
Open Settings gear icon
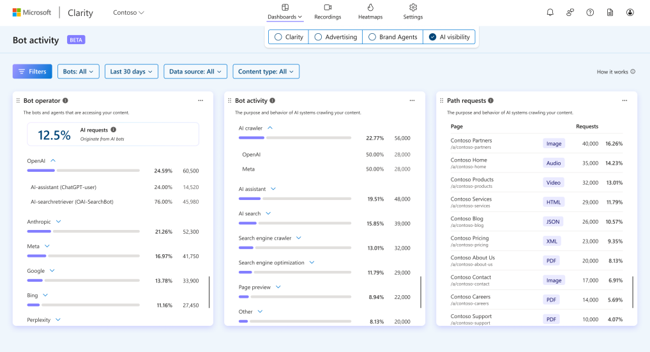coord(413,8)
